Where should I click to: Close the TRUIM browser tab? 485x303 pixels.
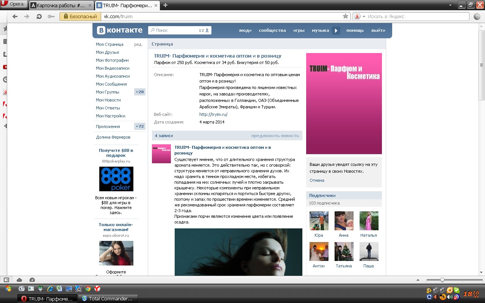155,5
